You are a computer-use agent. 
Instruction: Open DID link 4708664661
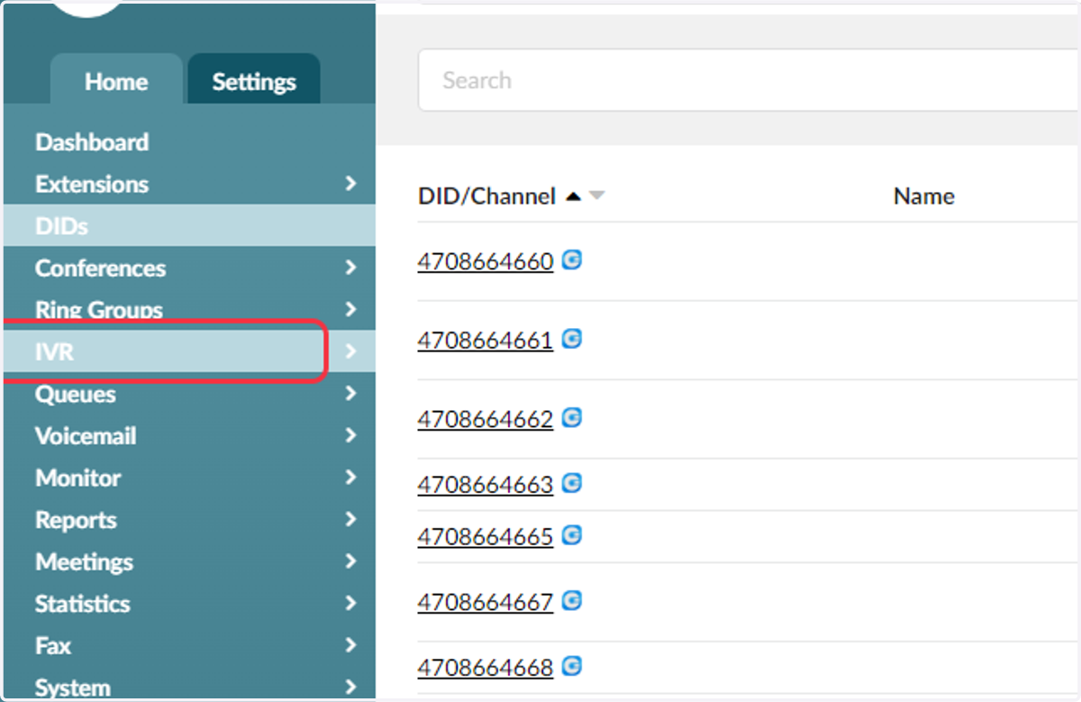486,341
